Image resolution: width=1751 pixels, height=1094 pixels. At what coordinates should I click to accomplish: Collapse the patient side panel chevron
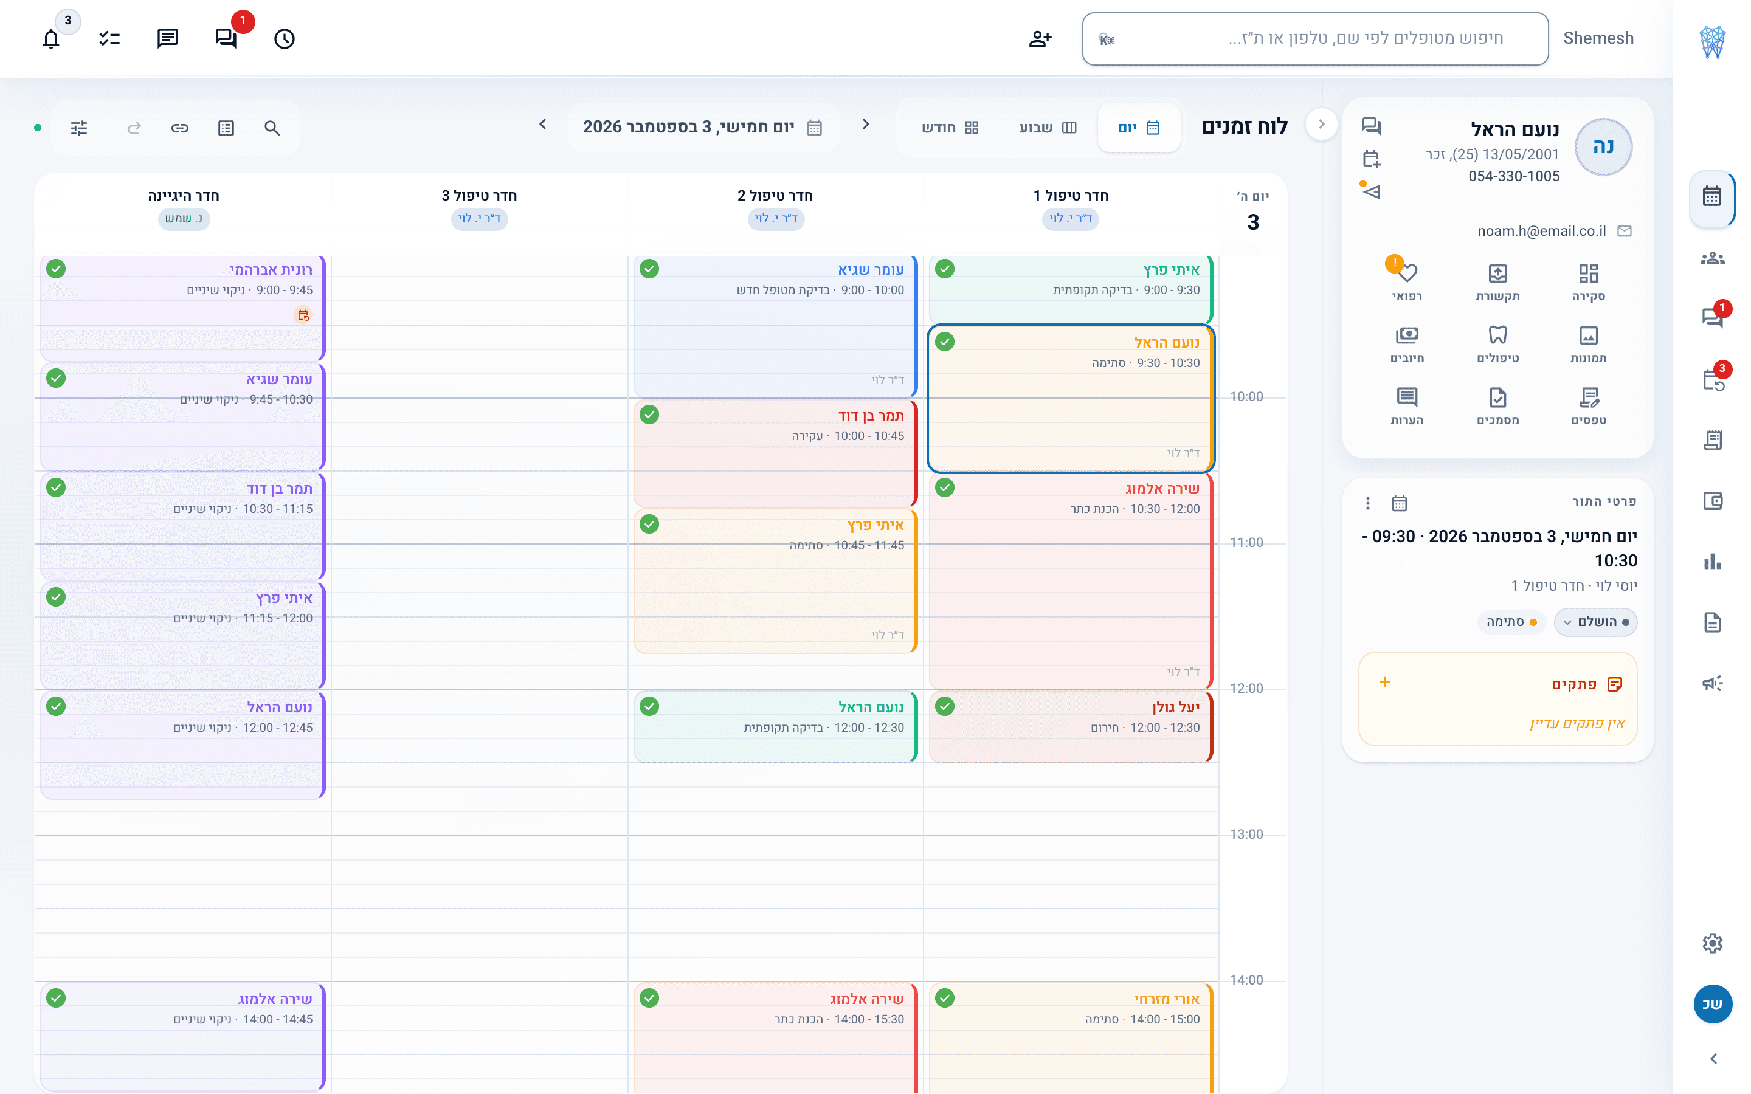(x=1321, y=125)
